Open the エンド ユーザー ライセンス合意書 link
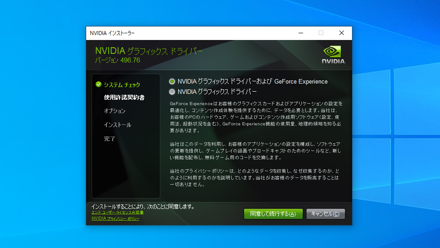The width and height of the screenshot is (440, 248). [118, 213]
